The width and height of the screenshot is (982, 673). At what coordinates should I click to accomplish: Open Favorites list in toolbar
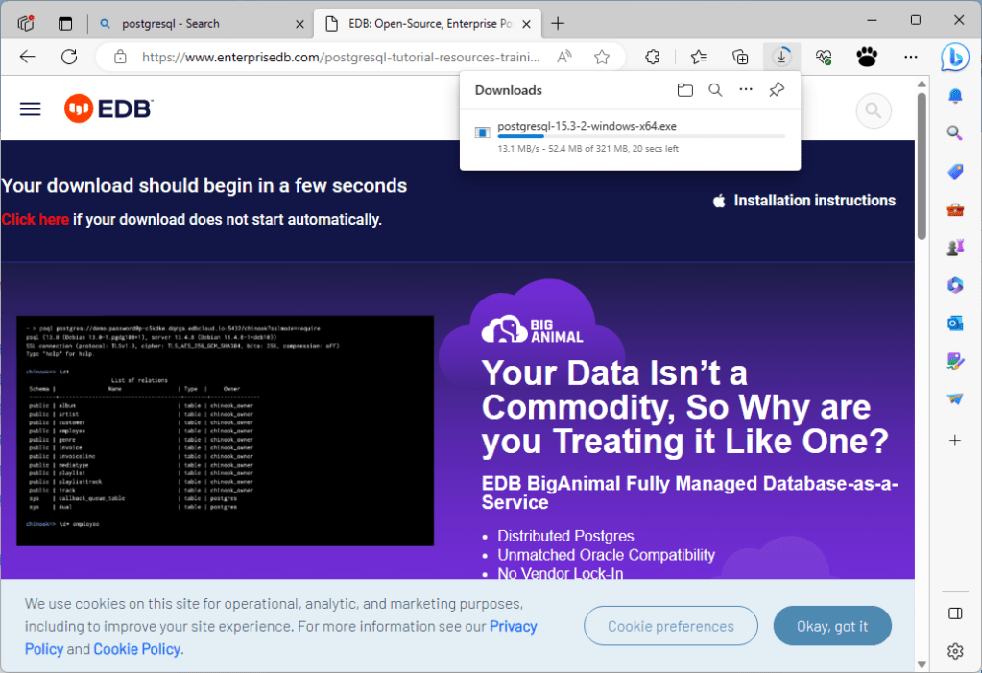[x=699, y=57]
